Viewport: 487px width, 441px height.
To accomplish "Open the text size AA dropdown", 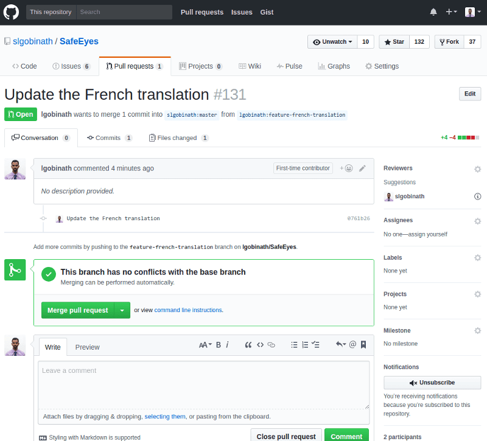I will 205,344.
